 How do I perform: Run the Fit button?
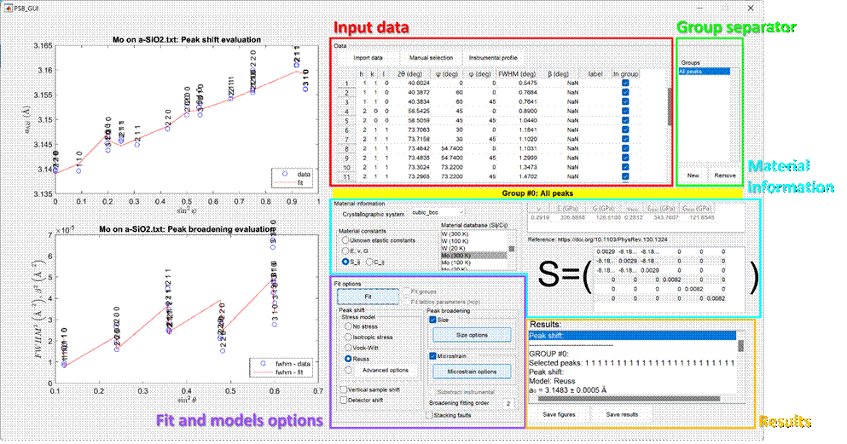368,296
